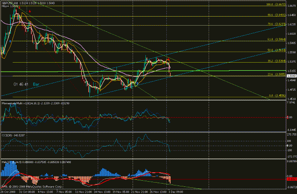This screenshot has width=297, height=194.
Task: Click the 0.00 zero-level tag on the Momentum scale
Action: coord(290,118)
